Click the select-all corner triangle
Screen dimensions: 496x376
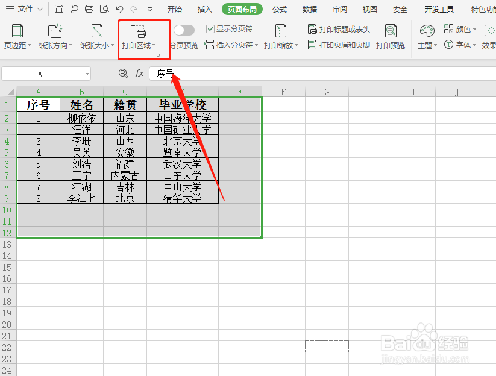(11, 92)
